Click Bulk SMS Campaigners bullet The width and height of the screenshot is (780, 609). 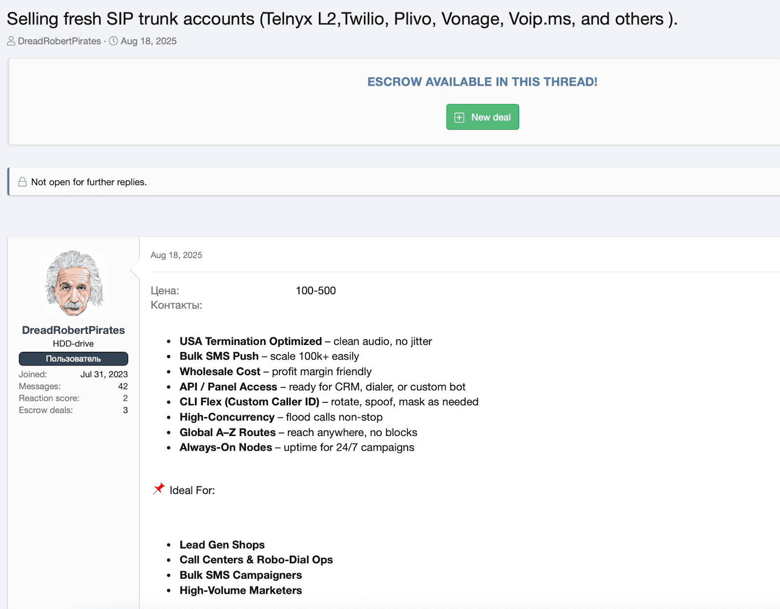tap(241, 575)
